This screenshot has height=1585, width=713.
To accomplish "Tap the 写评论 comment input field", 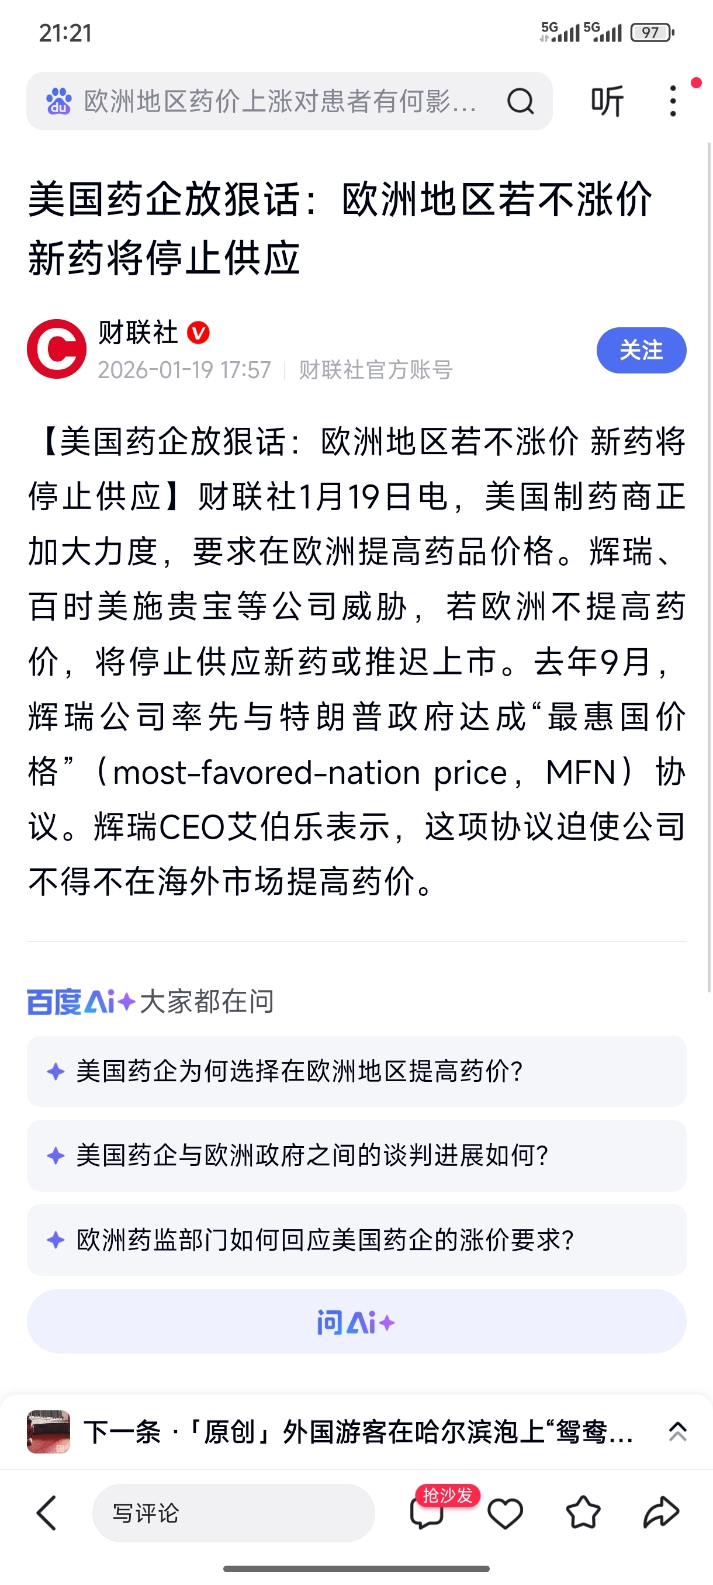I will 233,1513.
